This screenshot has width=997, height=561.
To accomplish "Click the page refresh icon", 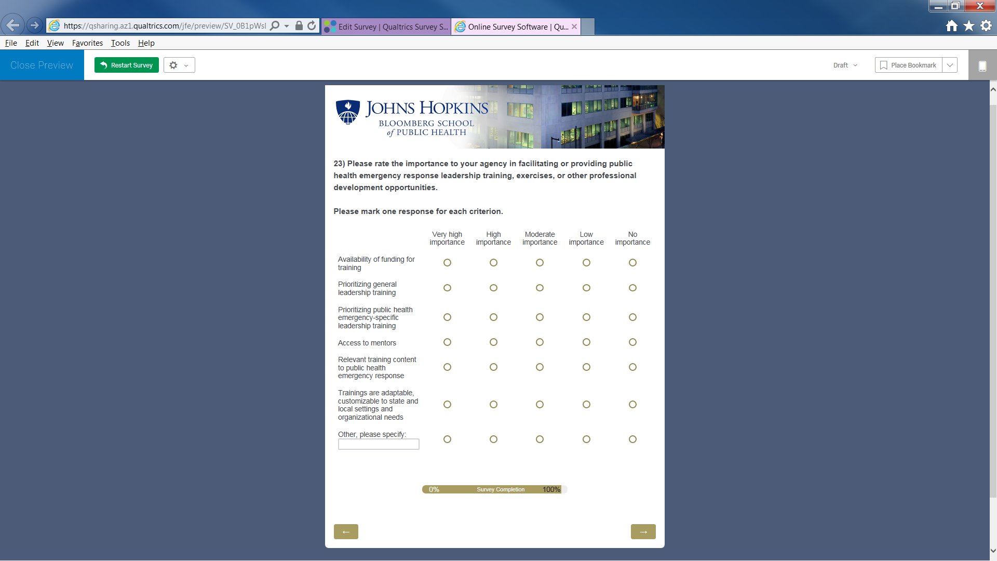I will pyautogui.click(x=312, y=26).
